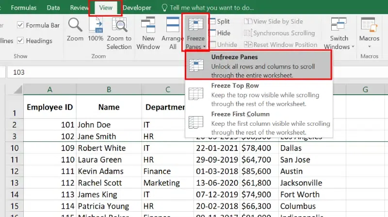Select row 1 header
Image resolution: width=388 pixels, height=217 pixels.
click(15, 107)
